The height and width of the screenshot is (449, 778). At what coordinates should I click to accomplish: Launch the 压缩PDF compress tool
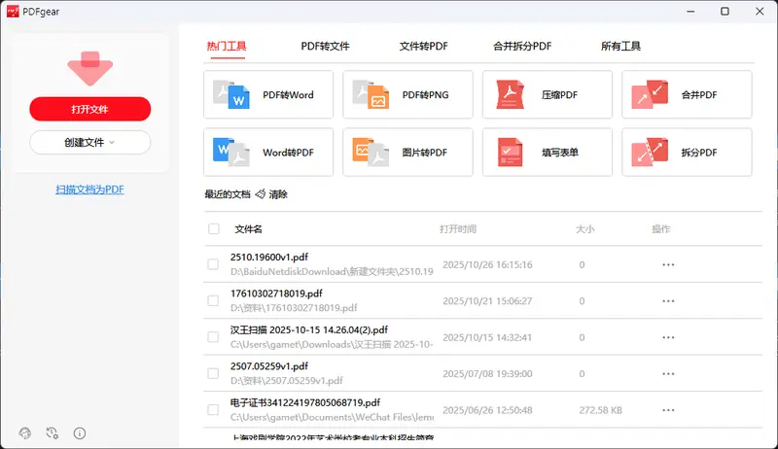click(548, 94)
